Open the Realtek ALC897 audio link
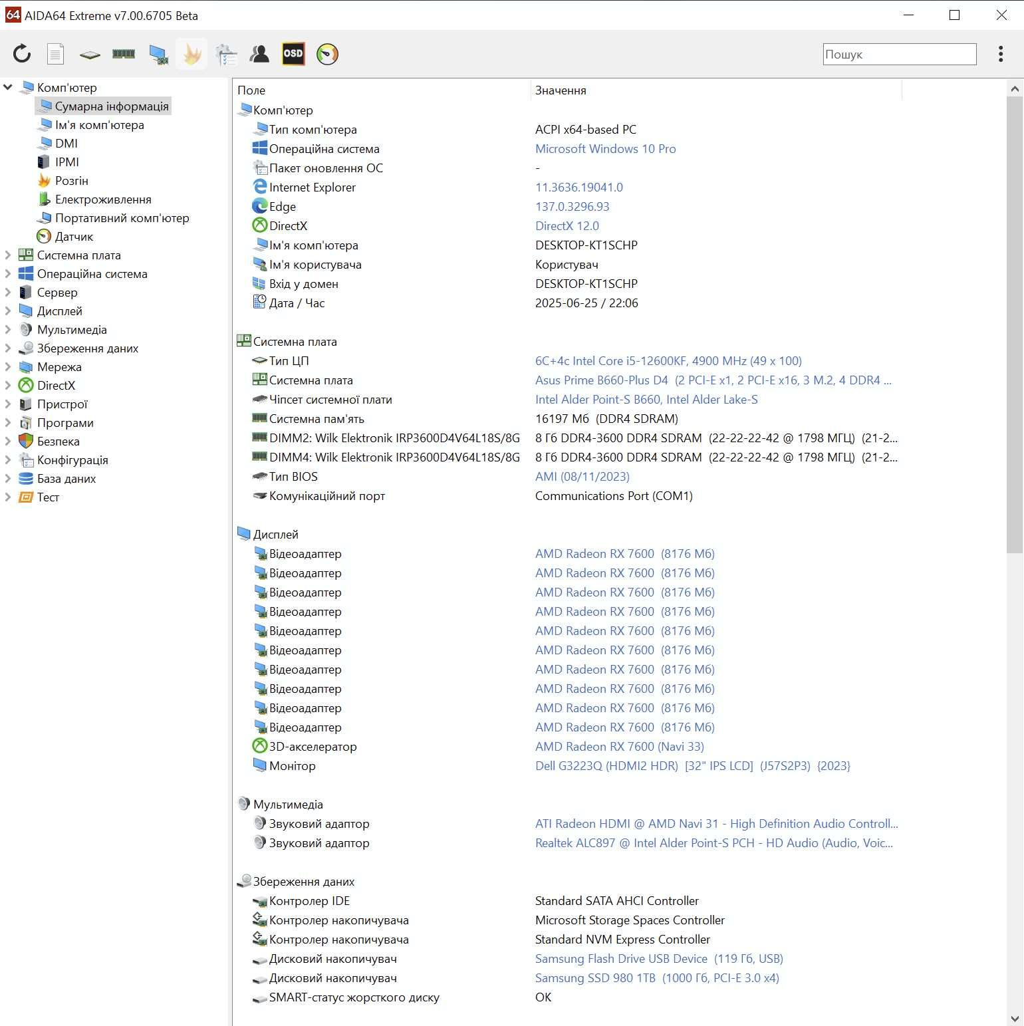This screenshot has width=1024, height=1026. tap(714, 842)
